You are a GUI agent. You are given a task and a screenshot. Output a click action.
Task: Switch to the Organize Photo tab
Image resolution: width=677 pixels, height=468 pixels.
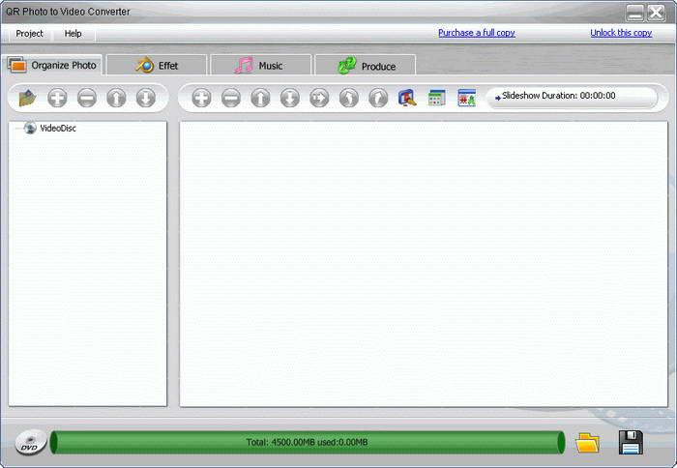point(52,65)
